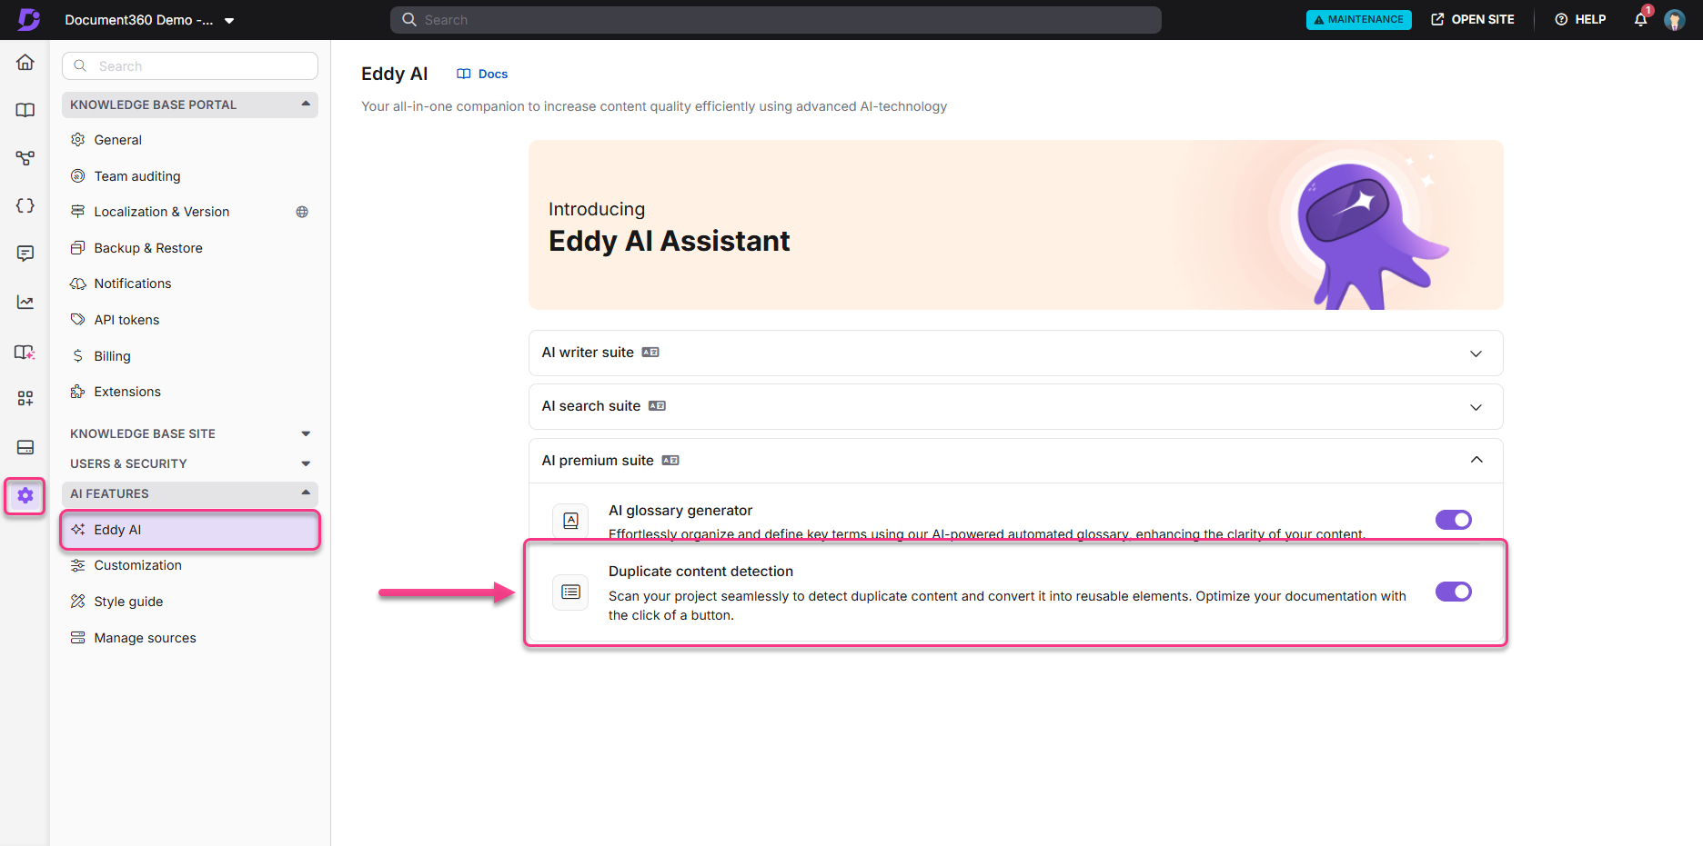Expand the AI search suite section
Screen dimensions: 1703x846
(1476, 406)
